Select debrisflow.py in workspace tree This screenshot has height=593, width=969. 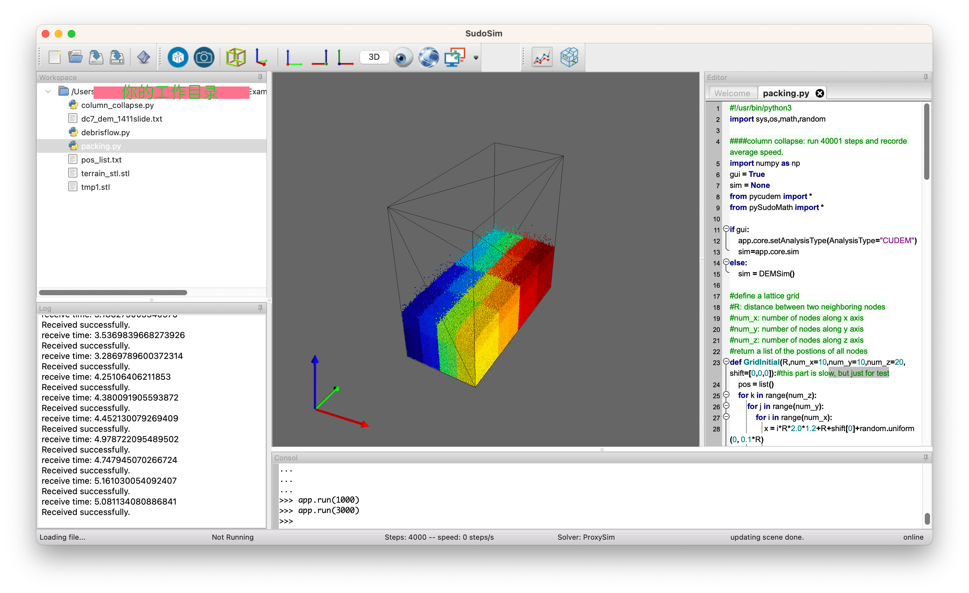(105, 133)
